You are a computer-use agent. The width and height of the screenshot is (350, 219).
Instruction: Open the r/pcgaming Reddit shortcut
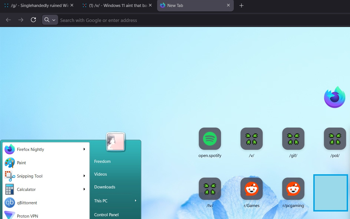pos(293,189)
